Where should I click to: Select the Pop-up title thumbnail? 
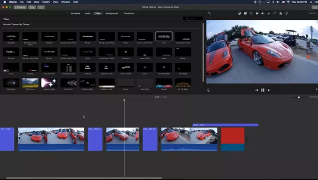11,52
